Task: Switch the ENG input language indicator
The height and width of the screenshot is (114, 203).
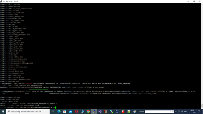Action: click(186, 111)
